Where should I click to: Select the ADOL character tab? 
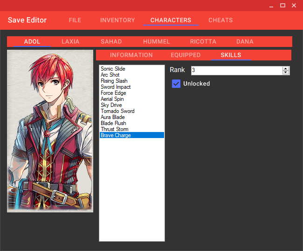click(x=32, y=42)
